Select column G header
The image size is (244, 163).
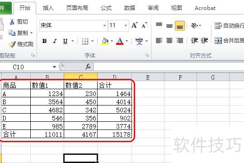pyautogui.click(x=213, y=77)
